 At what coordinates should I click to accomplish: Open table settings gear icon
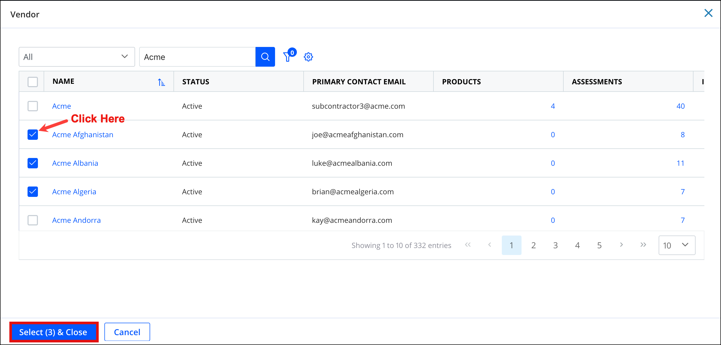pos(308,57)
